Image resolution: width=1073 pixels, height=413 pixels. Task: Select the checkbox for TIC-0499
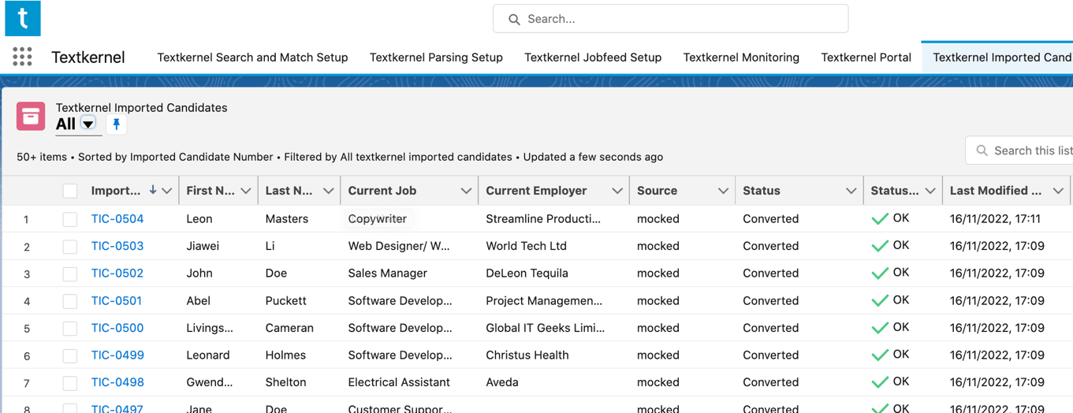(70, 355)
